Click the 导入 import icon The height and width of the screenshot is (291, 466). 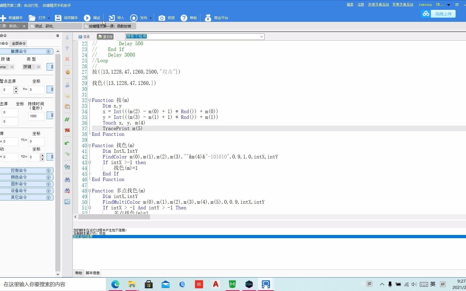click(111, 18)
